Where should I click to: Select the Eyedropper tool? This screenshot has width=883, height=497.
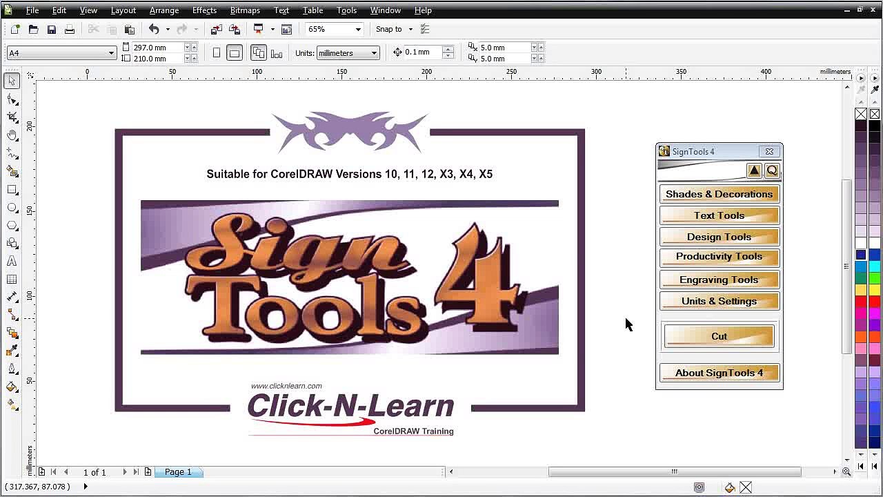12,351
